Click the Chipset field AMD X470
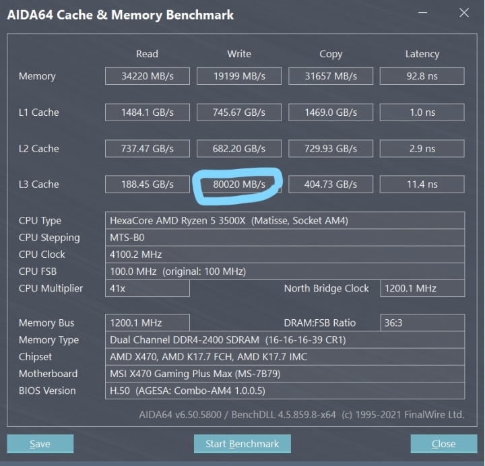 (285, 357)
